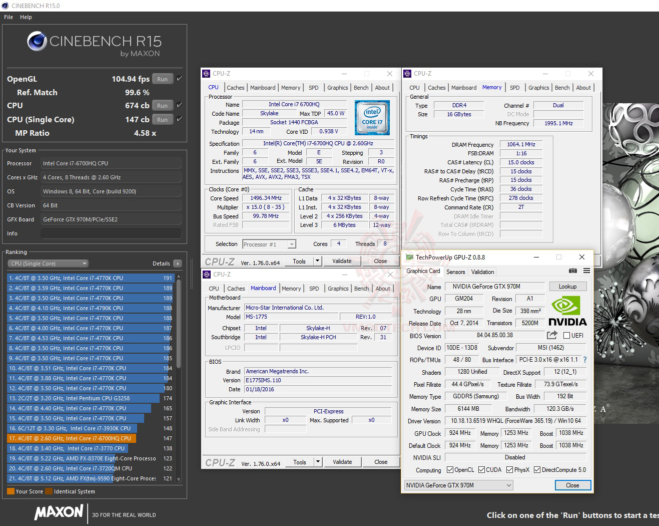The image size is (659, 526).
Task: Click the TechPowerUp GPU-Z title bar icon
Action: tap(409, 257)
